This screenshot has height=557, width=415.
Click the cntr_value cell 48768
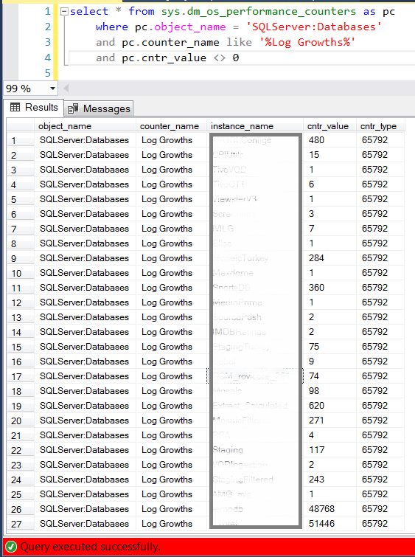pyautogui.click(x=329, y=509)
